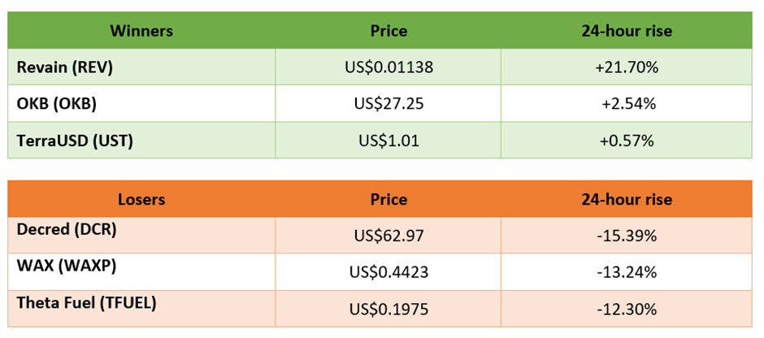Click the US$0.01138 price cell
The width and height of the screenshot is (764, 338).
[388, 67]
